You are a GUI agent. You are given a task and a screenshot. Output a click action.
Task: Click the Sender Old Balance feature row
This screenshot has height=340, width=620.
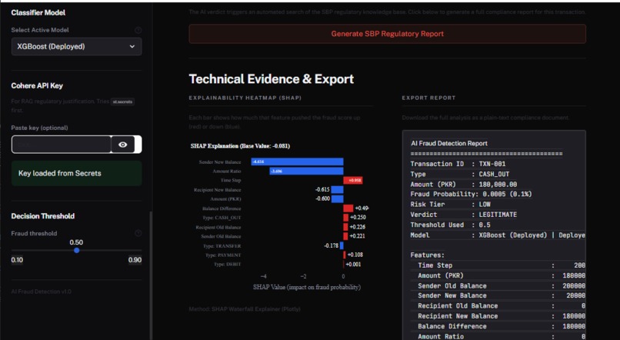(502, 286)
